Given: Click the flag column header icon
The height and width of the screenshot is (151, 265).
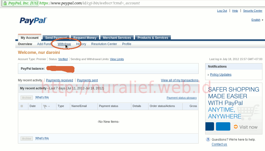Looking at the screenshot, I should (x=45, y=106).
